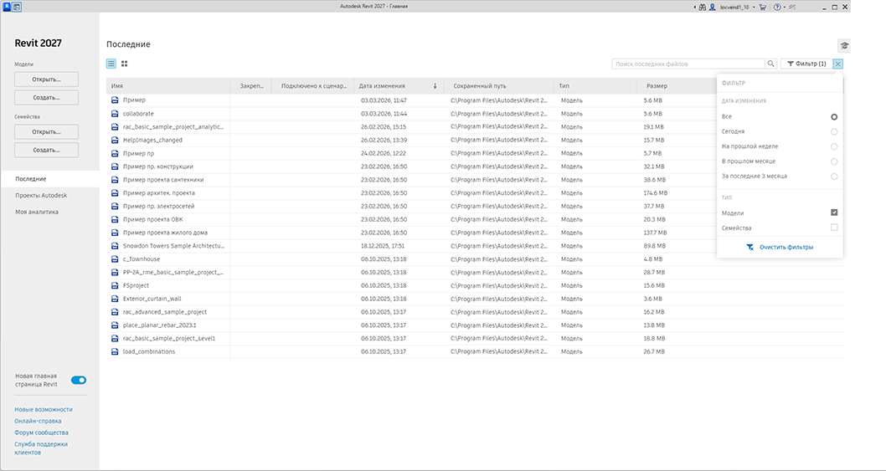This screenshot has width=886, height=471.
Task: Clear active filter with the X icon
Action: (838, 64)
